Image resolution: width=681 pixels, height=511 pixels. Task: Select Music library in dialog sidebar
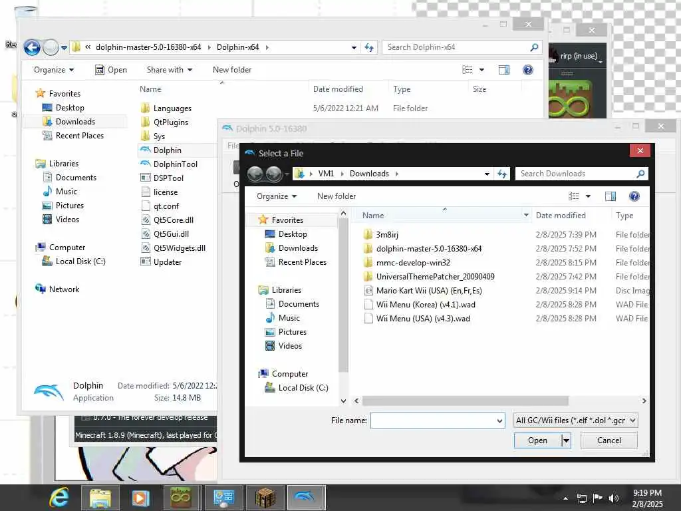click(x=283, y=318)
